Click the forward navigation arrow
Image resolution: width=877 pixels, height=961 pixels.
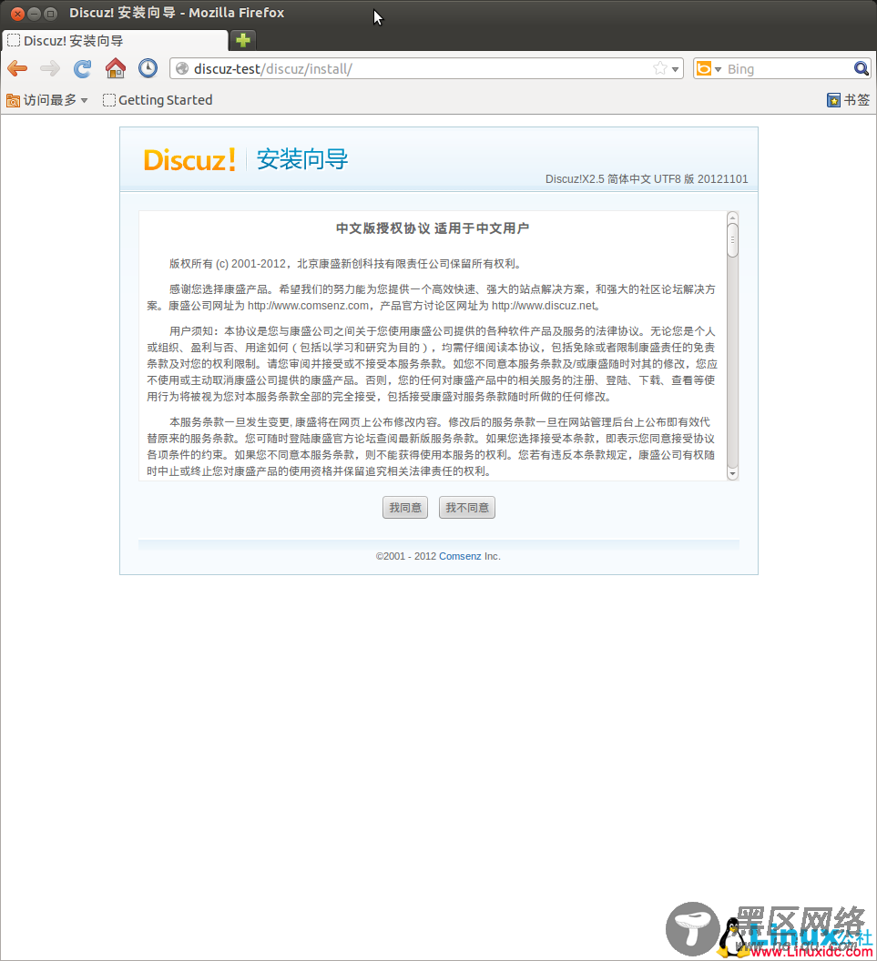tap(50, 68)
